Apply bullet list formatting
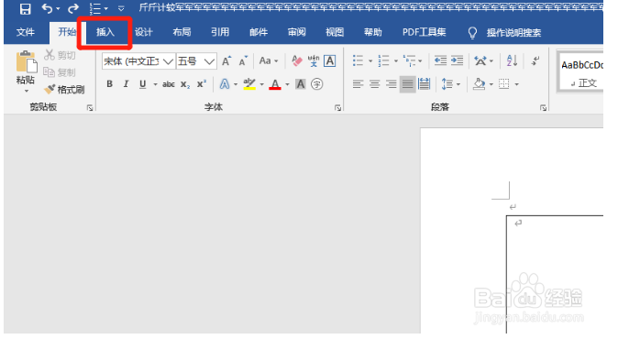The image size is (618, 339). point(358,60)
